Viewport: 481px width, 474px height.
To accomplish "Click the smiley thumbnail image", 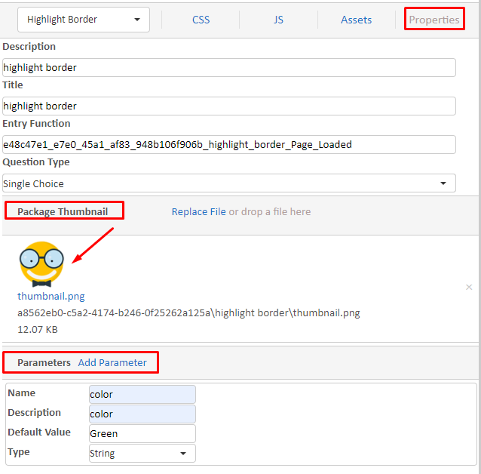I will pyautogui.click(x=41, y=264).
